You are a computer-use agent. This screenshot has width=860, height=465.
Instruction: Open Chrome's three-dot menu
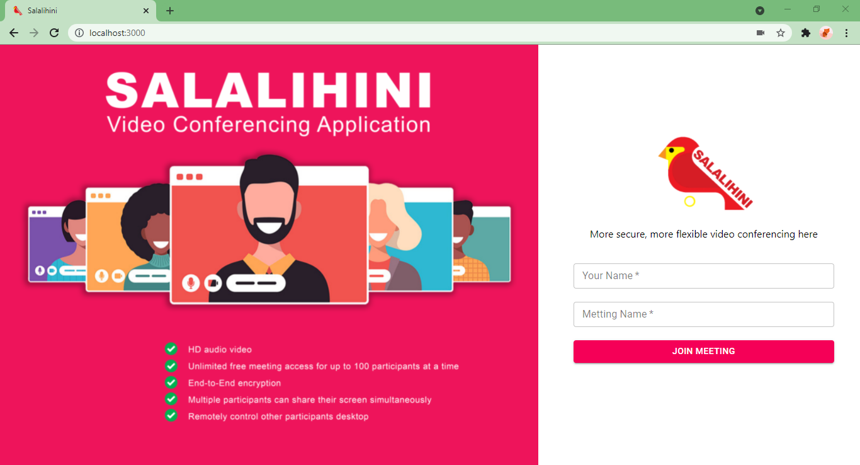pos(846,33)
